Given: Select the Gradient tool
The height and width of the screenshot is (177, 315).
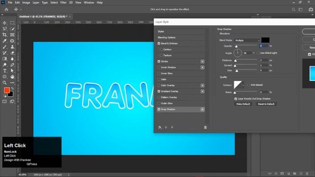Looking at the screenshot, I should tap(4, 59).
